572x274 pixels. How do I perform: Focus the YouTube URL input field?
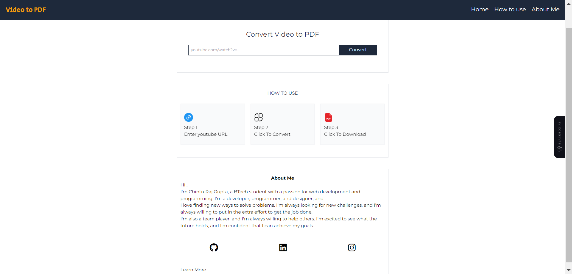point(263,50)
